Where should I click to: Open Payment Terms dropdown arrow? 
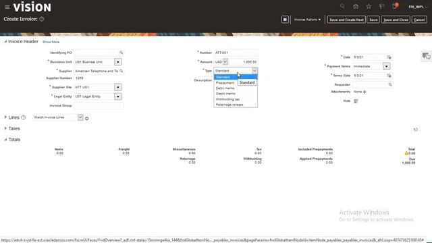pyautogui.click(x=386, y=66)
